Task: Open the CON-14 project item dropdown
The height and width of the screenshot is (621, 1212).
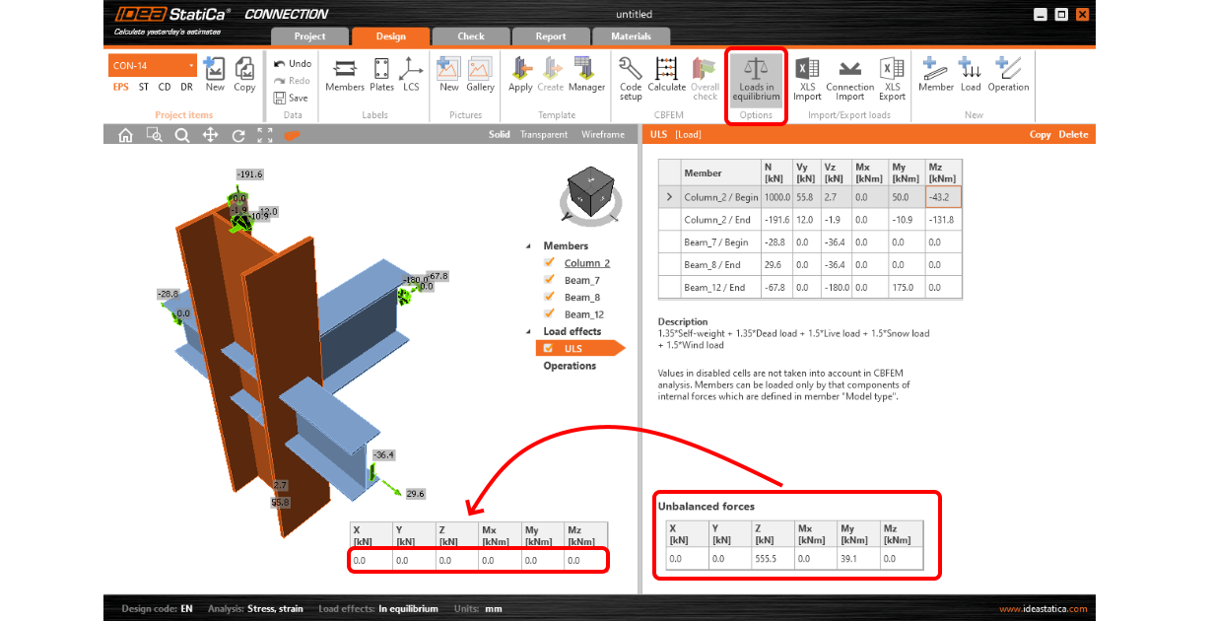Action: [x=153, y=66]
